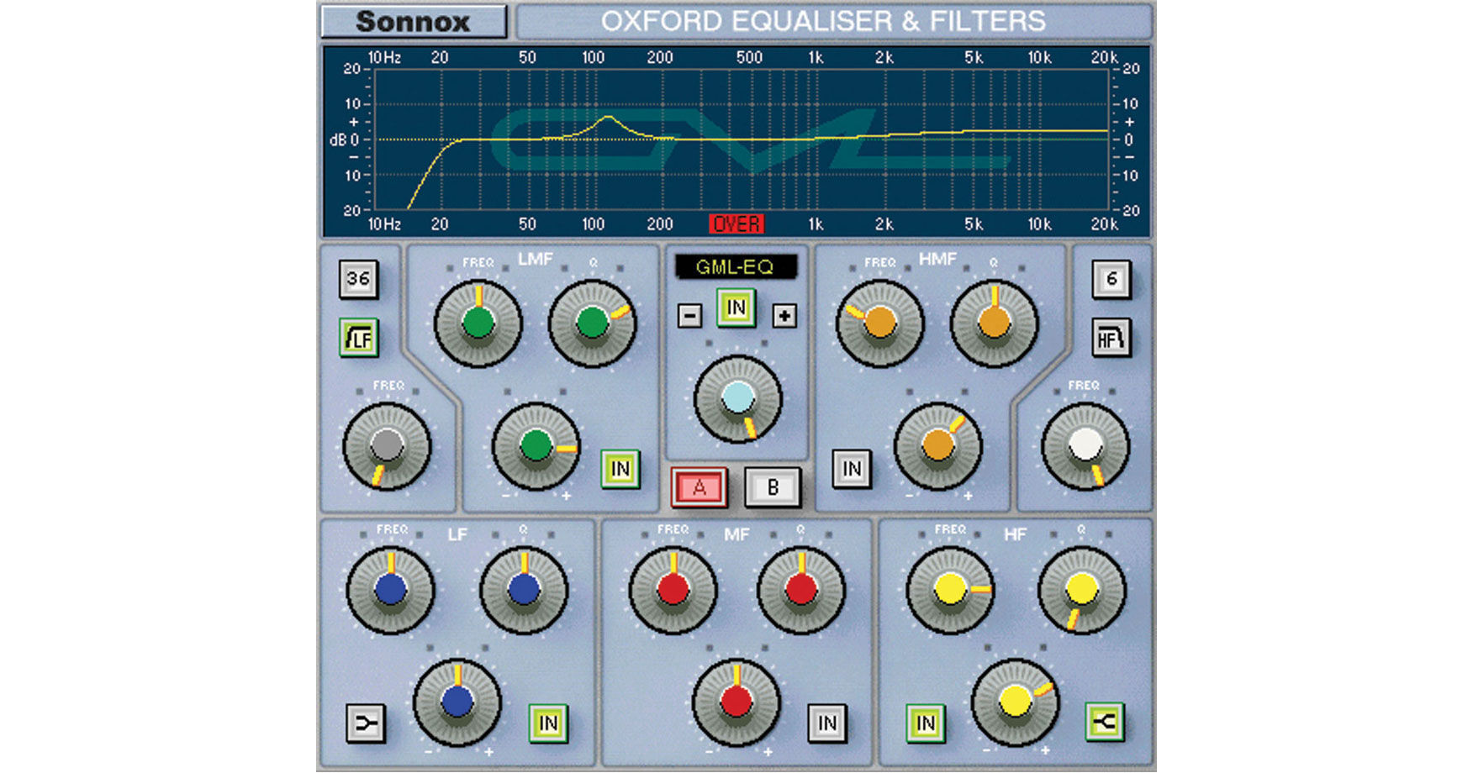Toggle the LMF band IN button
1473x773 pixels.
click(x=620, y=469)
